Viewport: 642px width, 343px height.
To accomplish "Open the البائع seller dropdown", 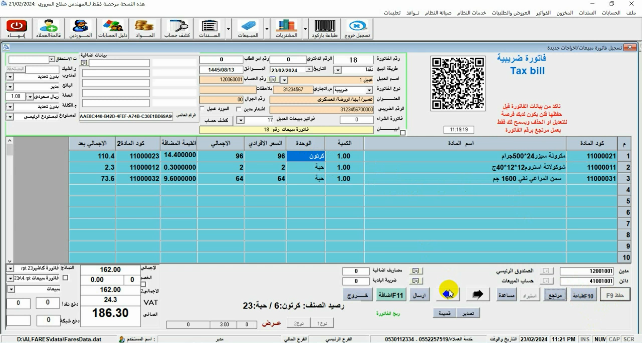I will (x=10, y=87).
